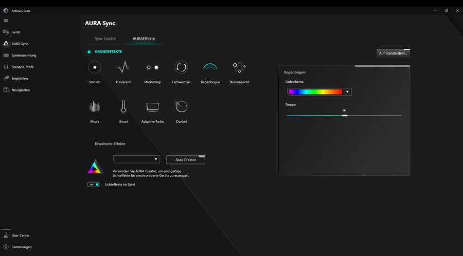Select the Dunkel dark effect icon

click(181, 106)
